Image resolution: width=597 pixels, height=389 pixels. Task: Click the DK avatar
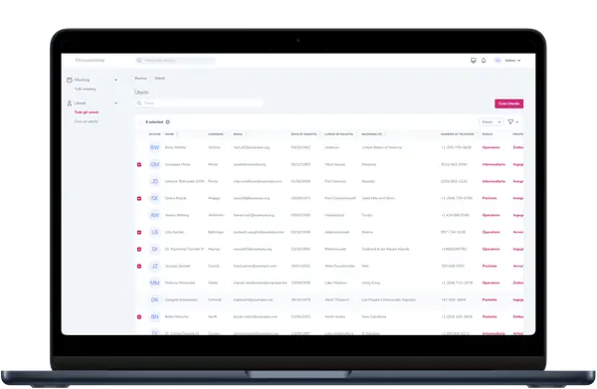(x=154, y=299)
